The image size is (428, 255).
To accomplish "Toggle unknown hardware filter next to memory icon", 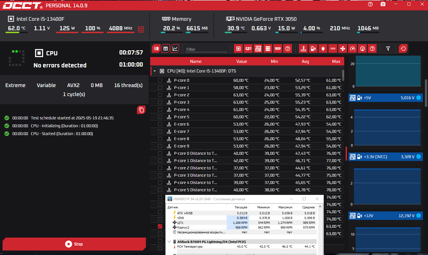I will (288, 49).
